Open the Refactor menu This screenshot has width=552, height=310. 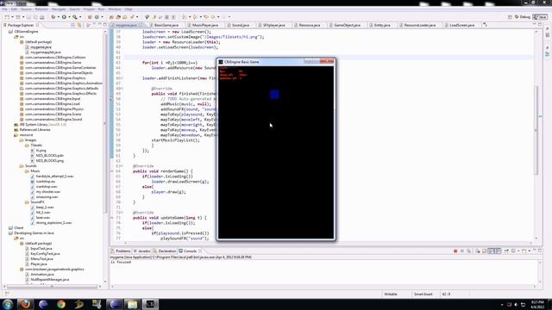click(41, 9)
